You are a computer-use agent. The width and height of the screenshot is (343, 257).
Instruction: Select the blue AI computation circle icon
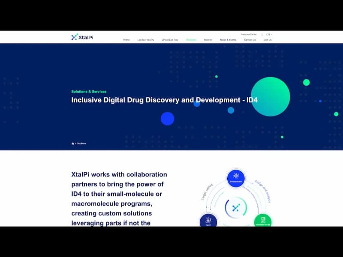point(236,178)
